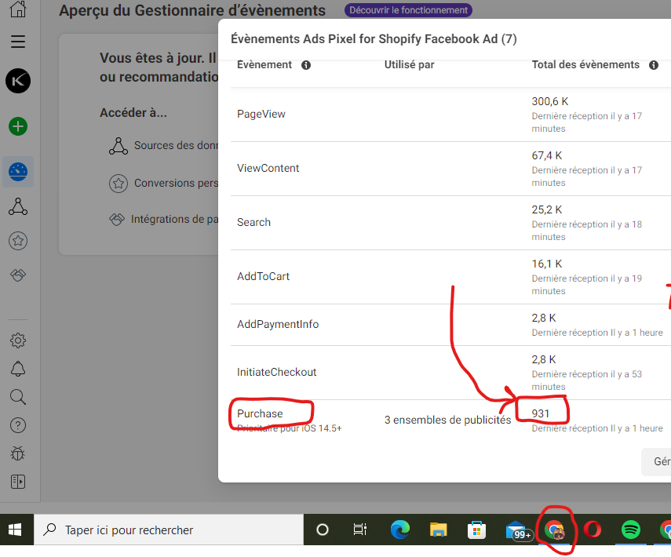Open the home icon in sidebar

(x=18, y=9)
